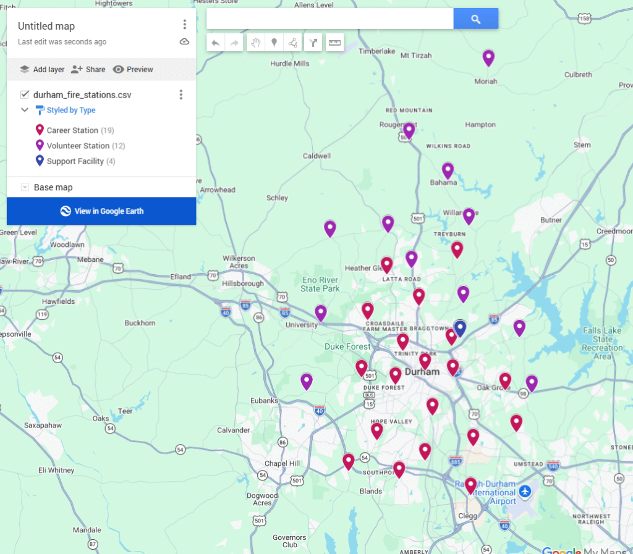The height and width of the screenshot is (554, 633).
Task: Activate the Measure distances ruler tool
Action: 334,43
